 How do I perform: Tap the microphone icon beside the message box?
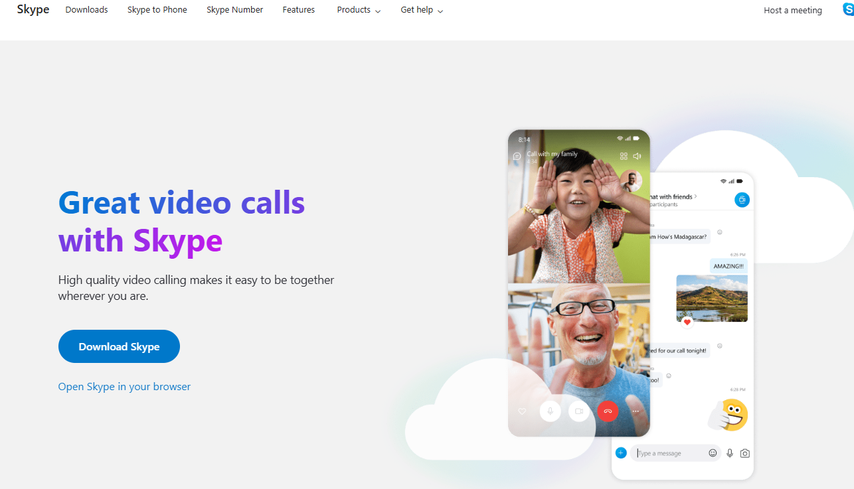pyautogui.click(x=730, y=453)
